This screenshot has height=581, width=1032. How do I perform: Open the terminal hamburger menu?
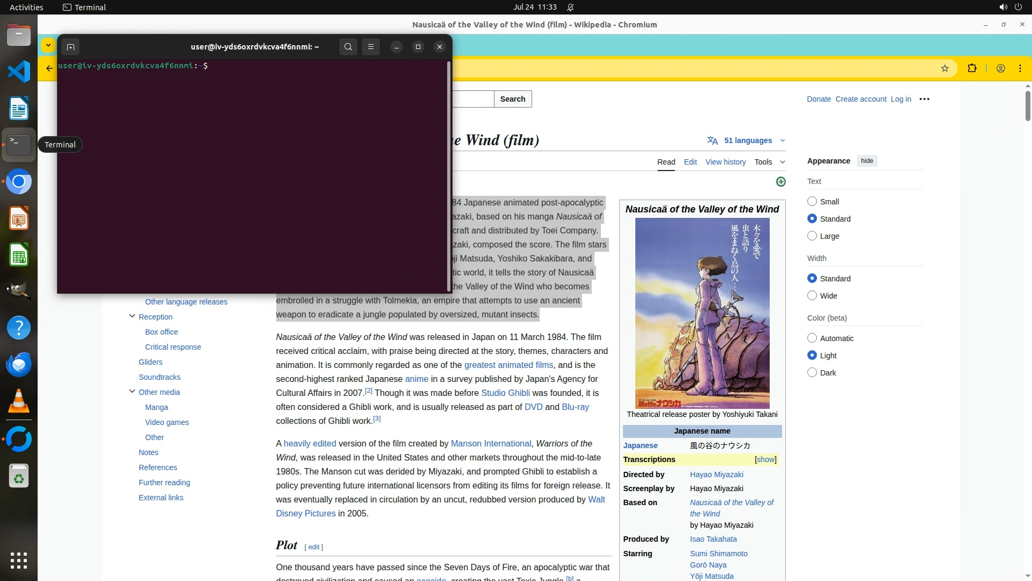tap(371, 47)
